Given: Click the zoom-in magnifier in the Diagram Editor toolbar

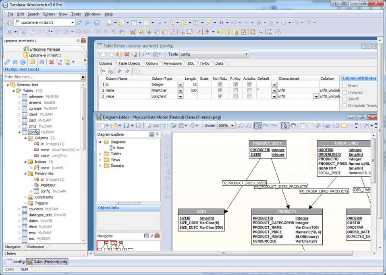Looking at the screenshot, I should [241, 125].
